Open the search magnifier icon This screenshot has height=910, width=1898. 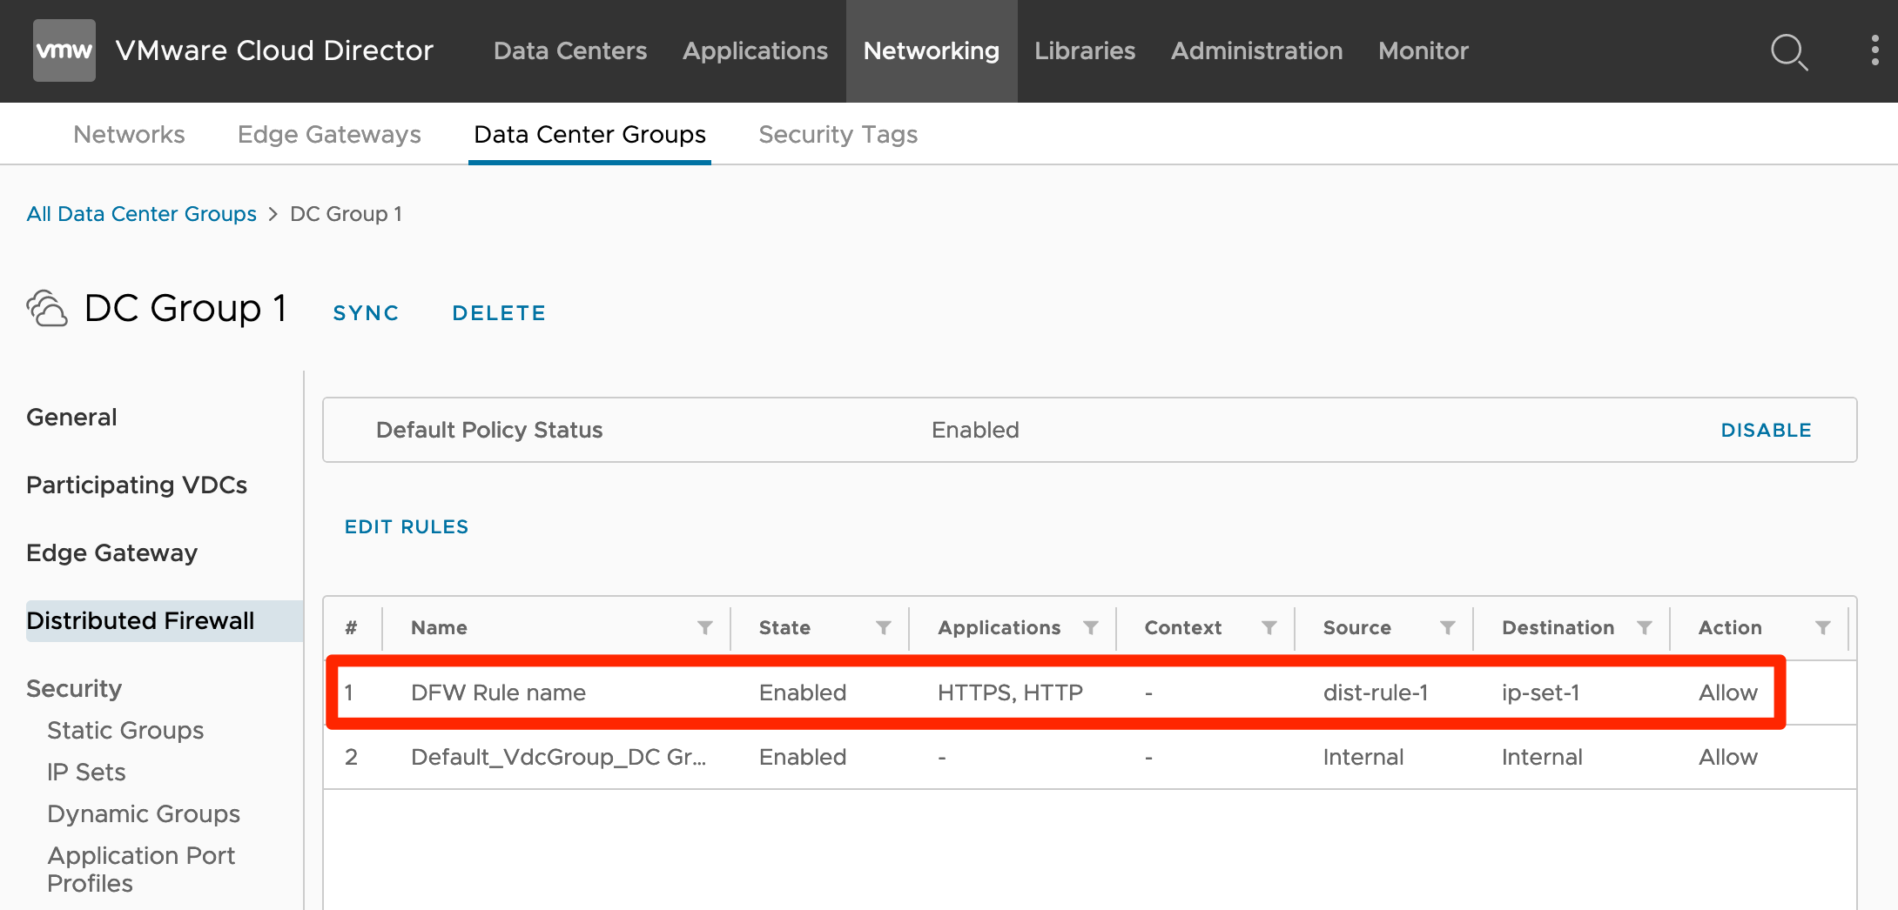(1788, 51)
